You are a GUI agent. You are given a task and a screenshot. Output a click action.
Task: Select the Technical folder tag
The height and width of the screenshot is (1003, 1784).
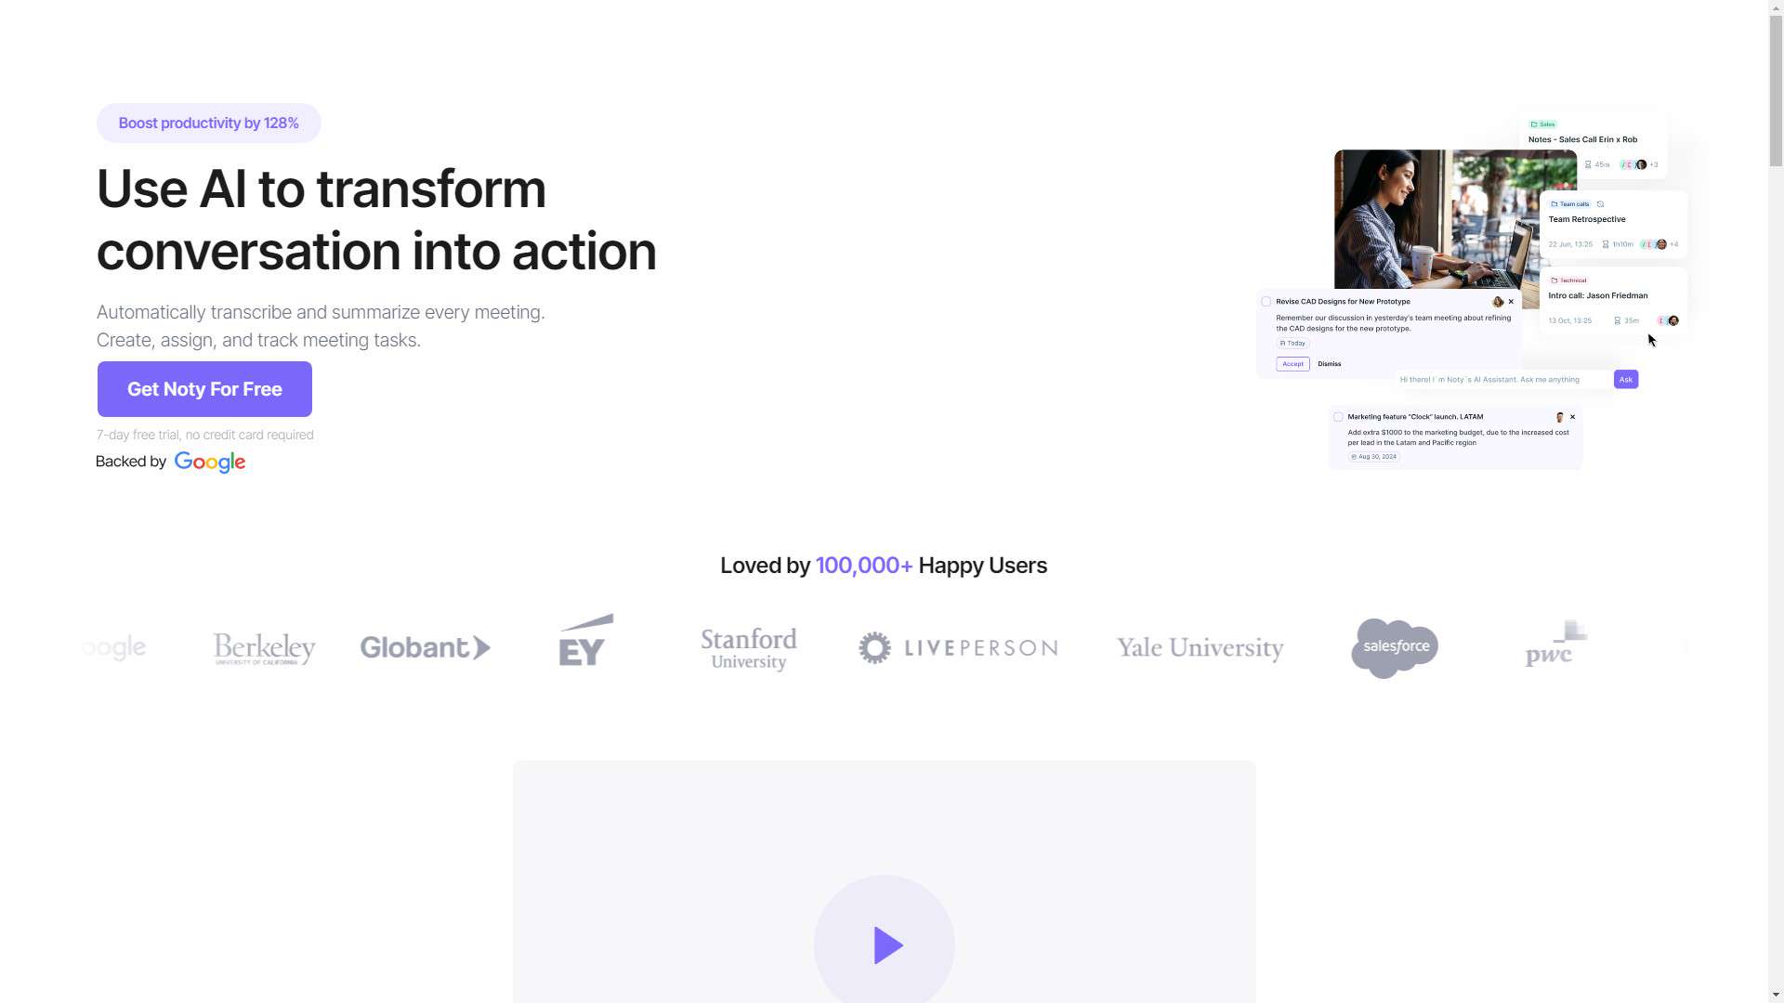(1568, 280)
